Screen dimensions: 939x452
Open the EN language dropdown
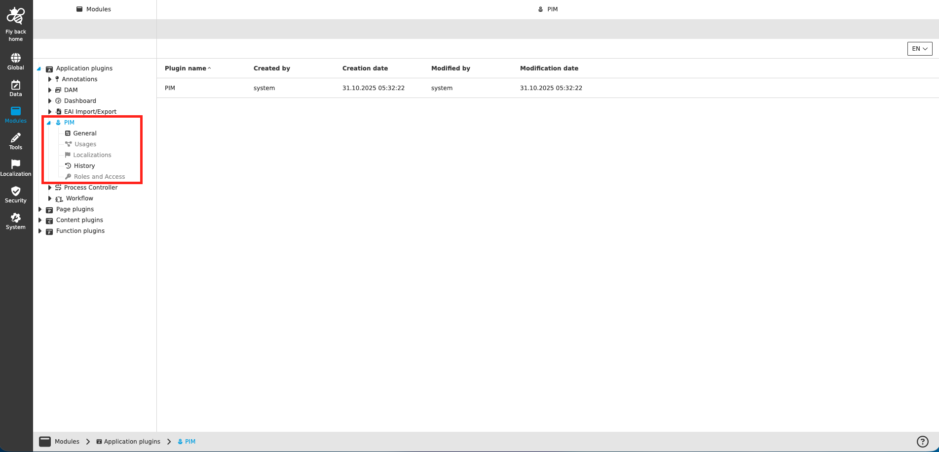tap(919, 49)
